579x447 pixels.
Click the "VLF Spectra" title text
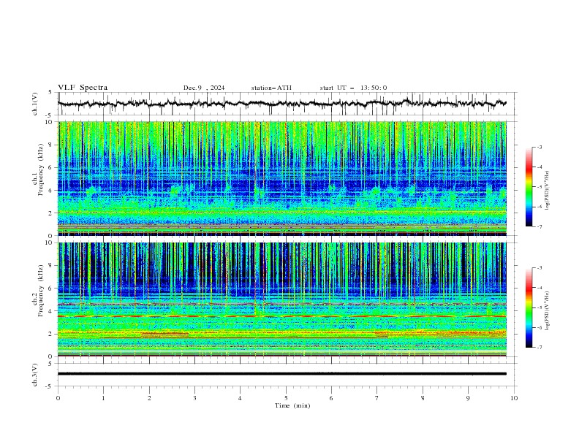[83, 88]
